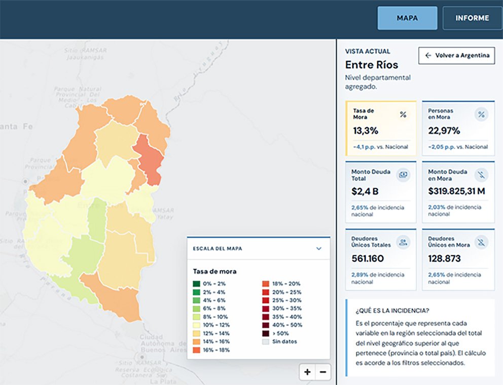Click crossed-out icon on Monto Deuda en Mora card
Viewport: 503px width, 385px height.
click(481, 175)
